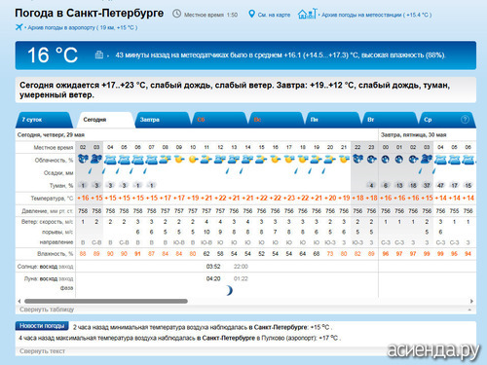Click the collapse arrow at table bottom right
Viewport: 487px width, 365px height.
pos(469,310)
